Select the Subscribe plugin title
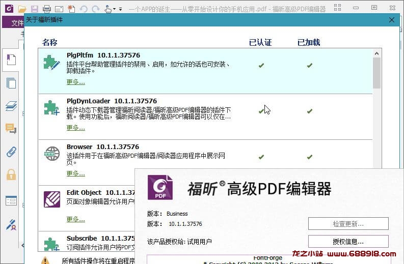Viewport: 404px width, 264px height. [x=100, y=238]
